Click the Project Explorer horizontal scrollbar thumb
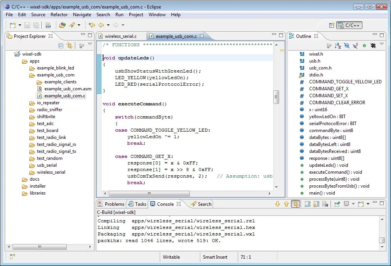Screen dimensions: 391x266 pyautogui.click(x=40, y=247)
